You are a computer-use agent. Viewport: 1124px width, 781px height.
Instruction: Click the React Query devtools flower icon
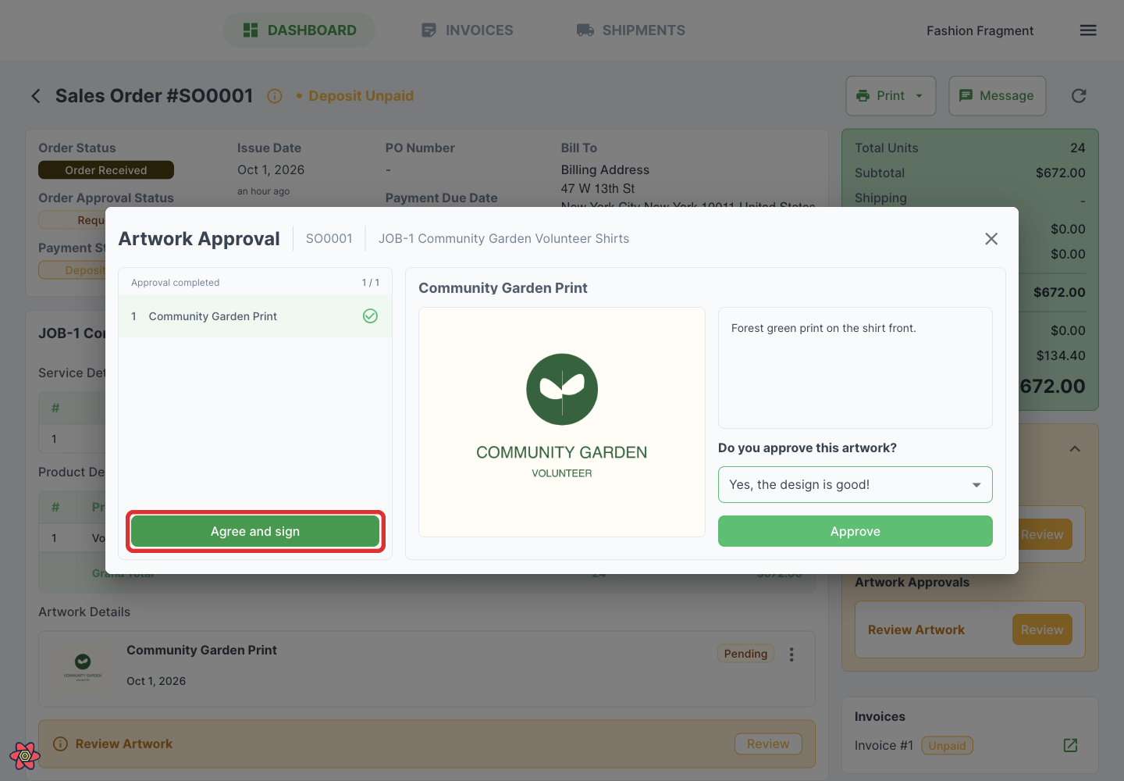coord(25,755)
